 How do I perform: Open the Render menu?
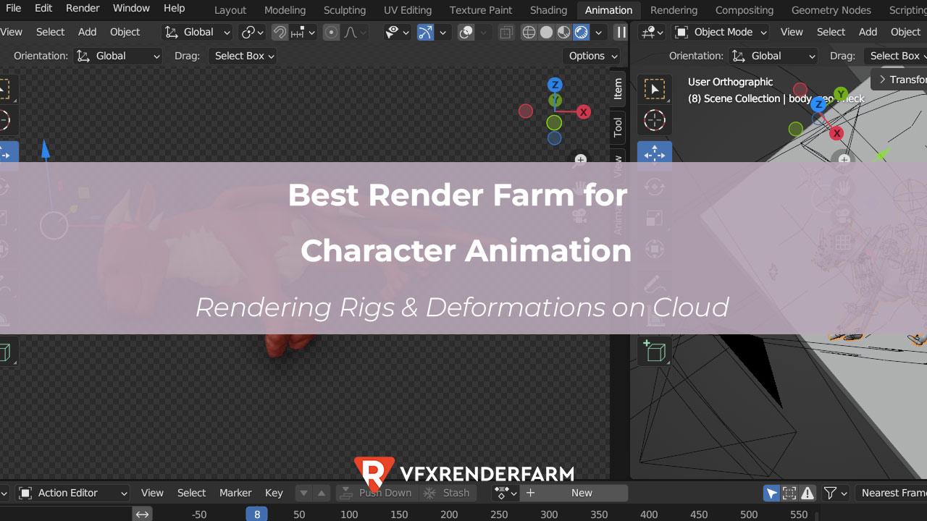pos(83,9)
